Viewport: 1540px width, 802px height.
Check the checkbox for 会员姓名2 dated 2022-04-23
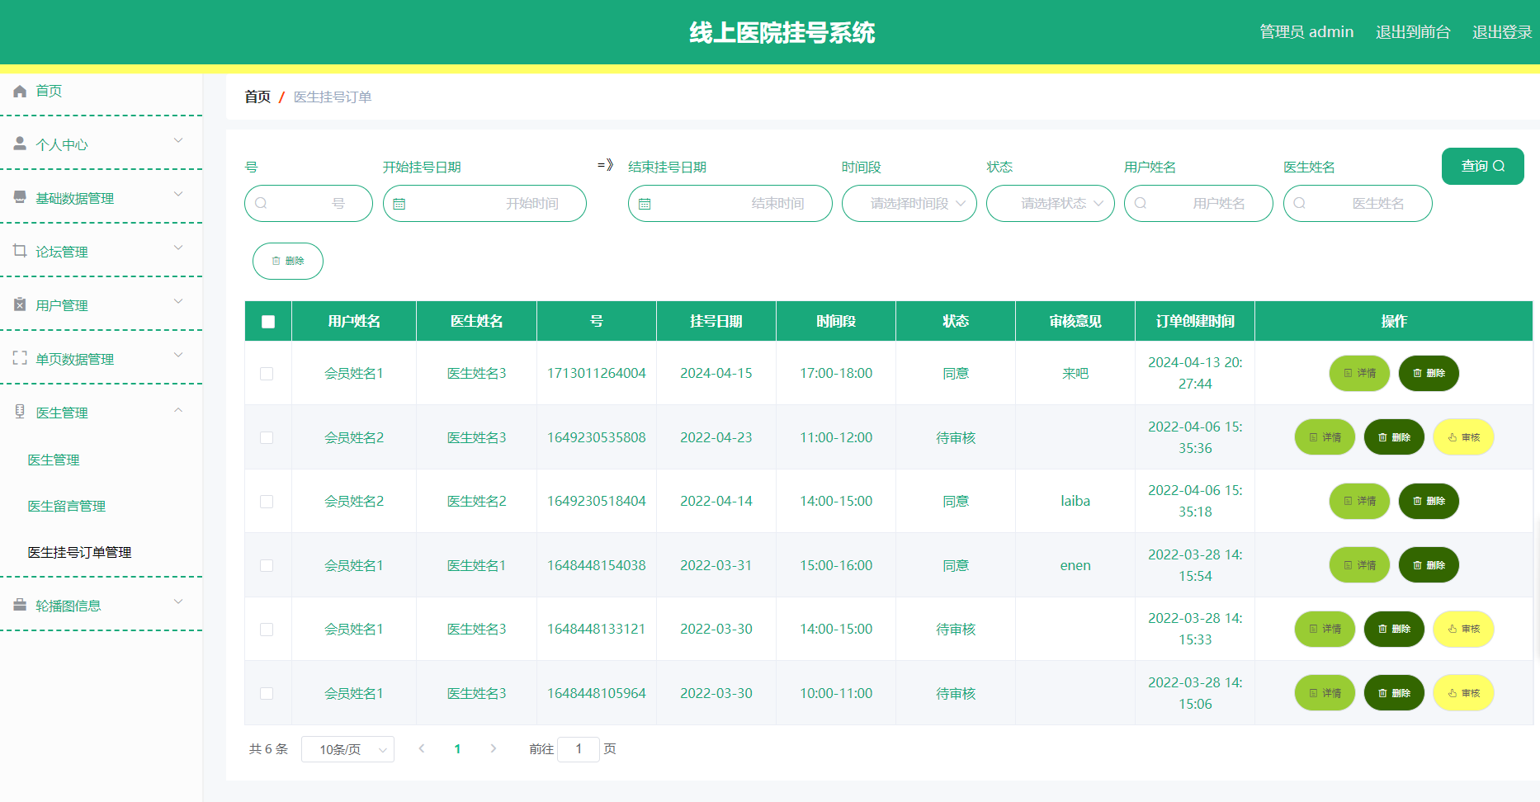[x=267, y=437]
